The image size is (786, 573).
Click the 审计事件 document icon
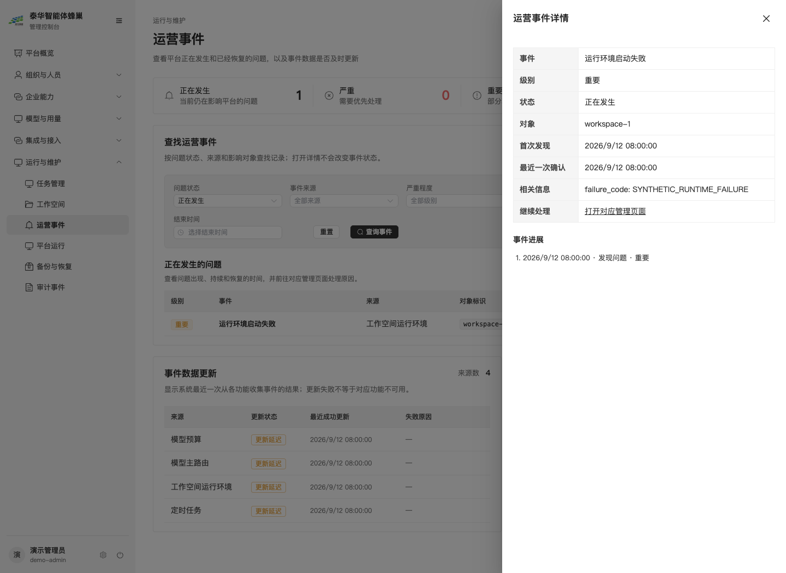point(29,287)
